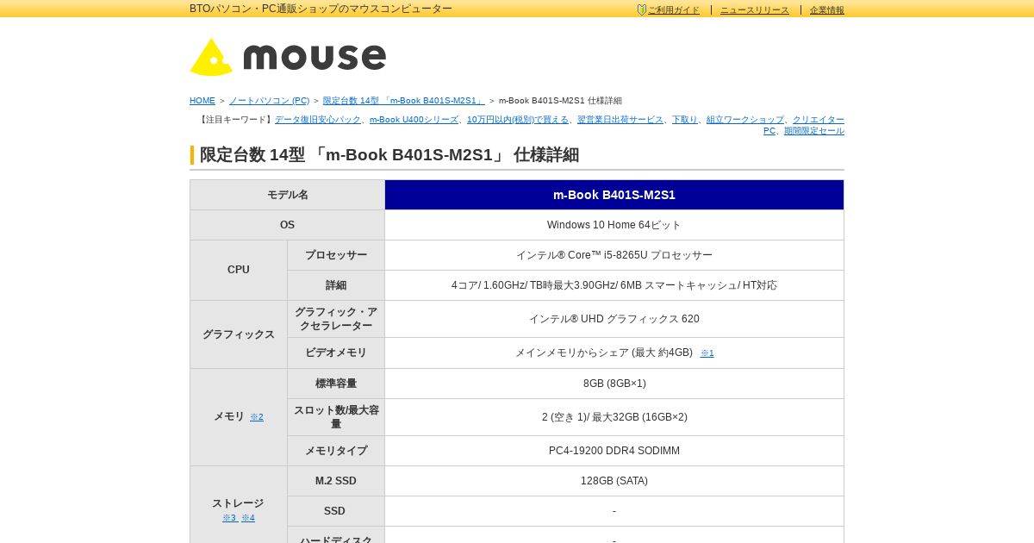Open 下取り keyword link
This screenshot has width=1034, height=543.
pyautogui.click(x=685, y=120)
